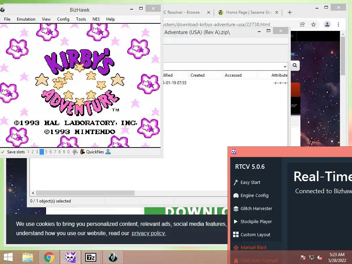Open BizHawk from the taskbar
The image size is (352, 264).
(x=113, y=257)
